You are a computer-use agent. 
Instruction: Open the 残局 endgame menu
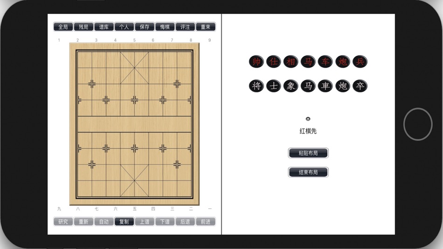[83, 27]
